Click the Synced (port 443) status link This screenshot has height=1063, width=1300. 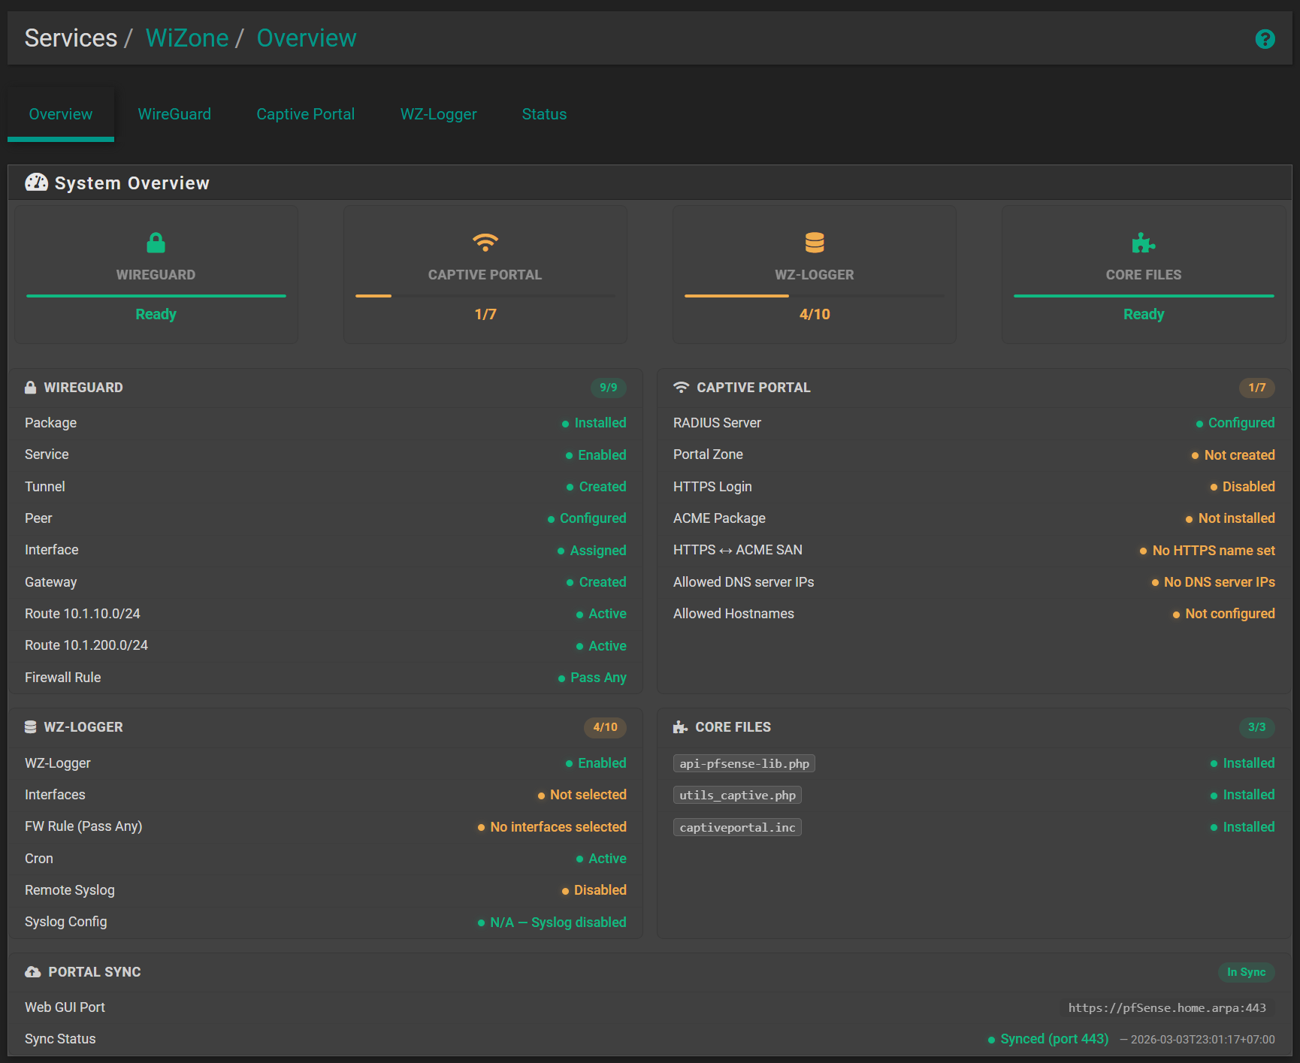pos(1054,1038)
